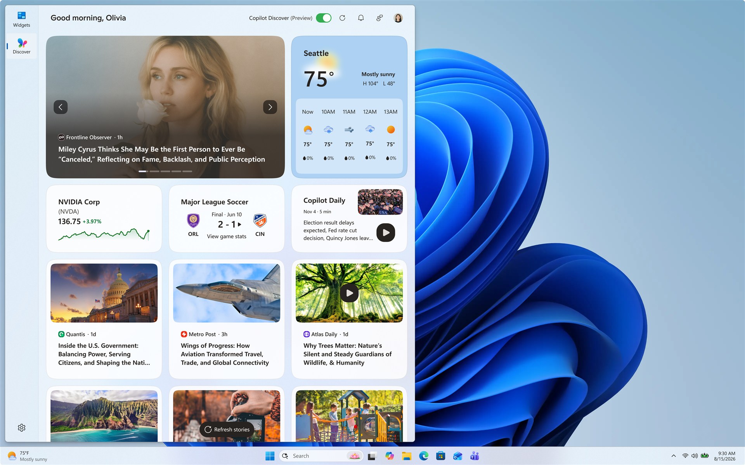The height and width of the screenshot is (465, 745).
Task: Click View game stats link
Action: [x=227, y=236]
